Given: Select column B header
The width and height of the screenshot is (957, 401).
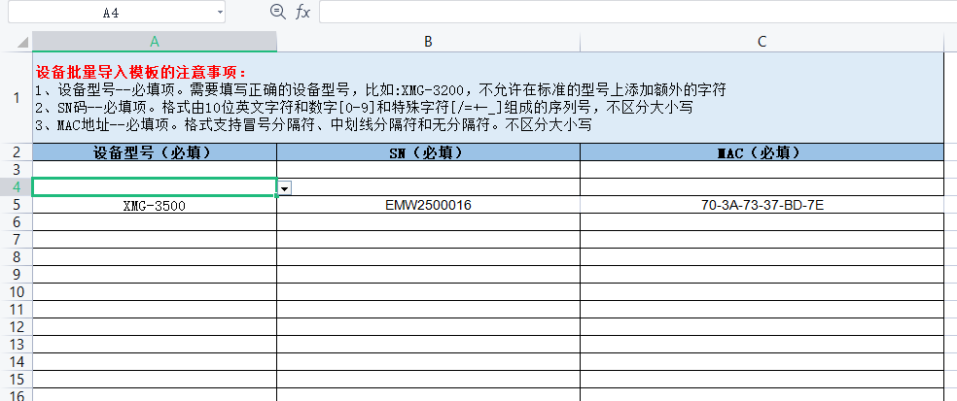Looking at the screenshot, I should [x=428, y=41].
